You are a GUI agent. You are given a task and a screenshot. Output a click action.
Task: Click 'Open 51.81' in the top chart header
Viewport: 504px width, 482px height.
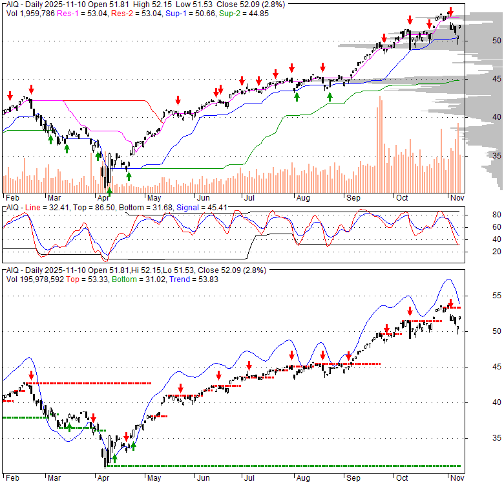click(x=109, y=5)
